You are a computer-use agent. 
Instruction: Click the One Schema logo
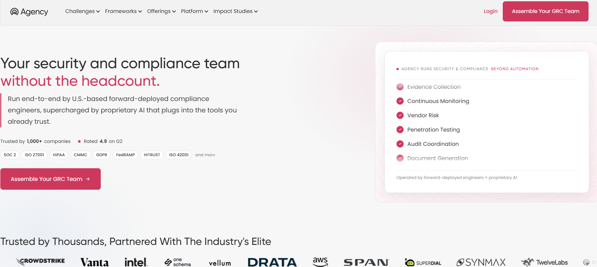pos(178,262)
